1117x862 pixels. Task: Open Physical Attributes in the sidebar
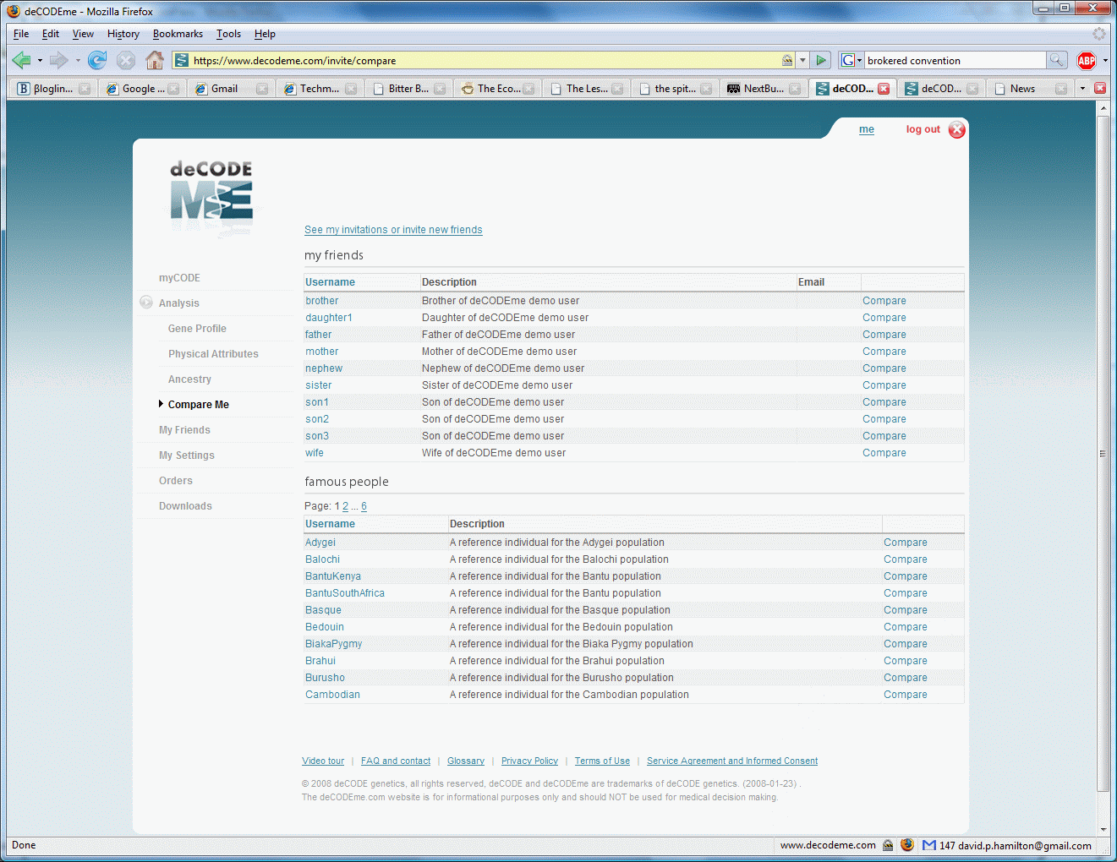(x=213, y=354)
